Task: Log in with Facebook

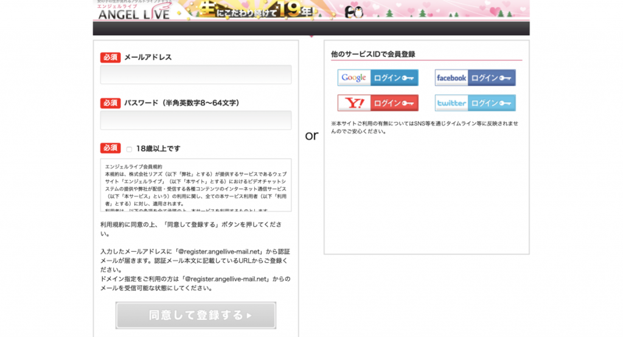Action: (x=475, y=78)
